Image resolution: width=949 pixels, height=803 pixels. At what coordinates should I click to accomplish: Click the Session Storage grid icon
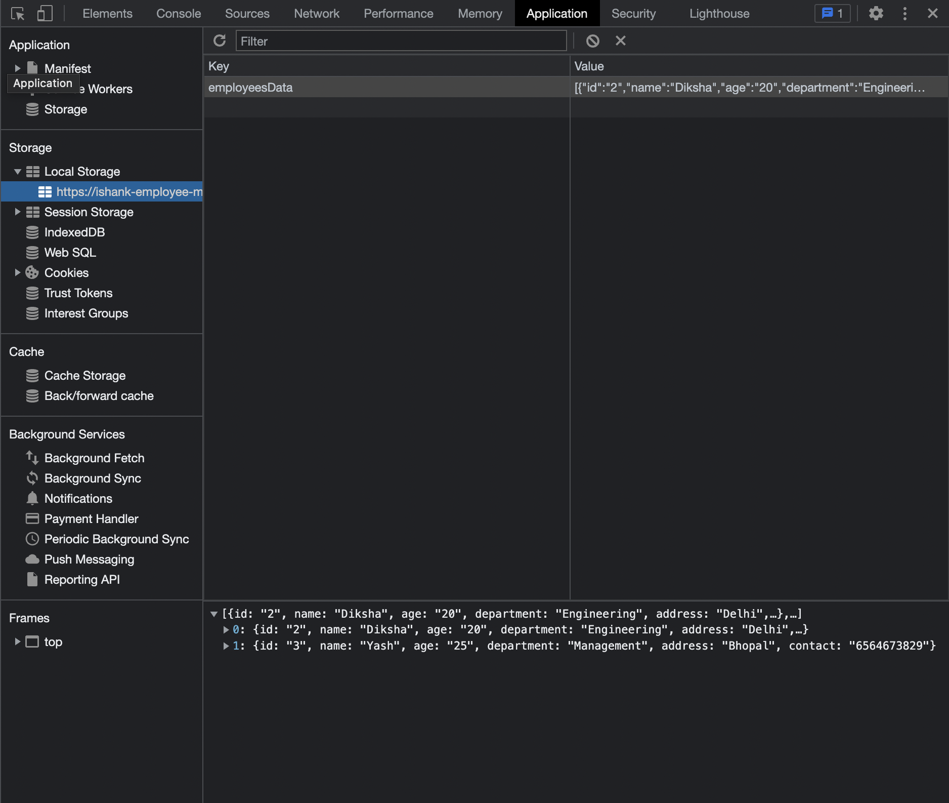[33, 212]
